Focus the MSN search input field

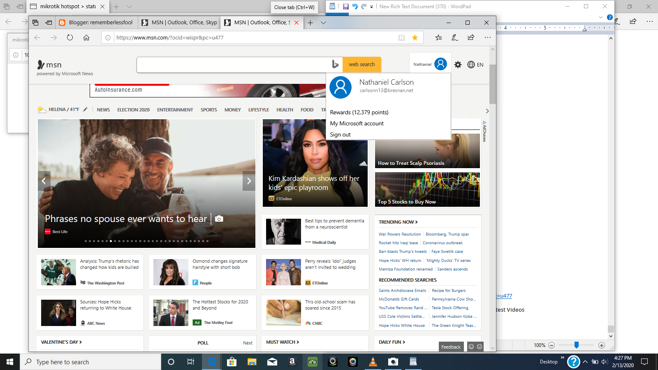click(234, 65)
